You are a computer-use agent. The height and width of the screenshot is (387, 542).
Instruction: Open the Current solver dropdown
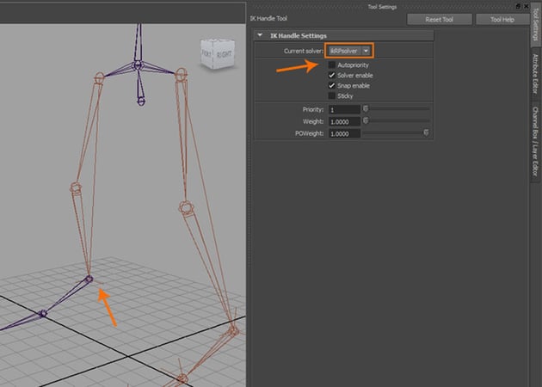(366, 52)
